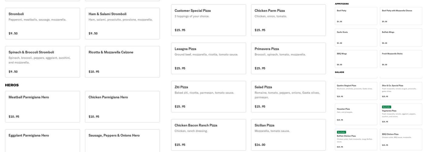
Task: Choose Spinach & Broccoli Stromboli
Action: [42, 62]
